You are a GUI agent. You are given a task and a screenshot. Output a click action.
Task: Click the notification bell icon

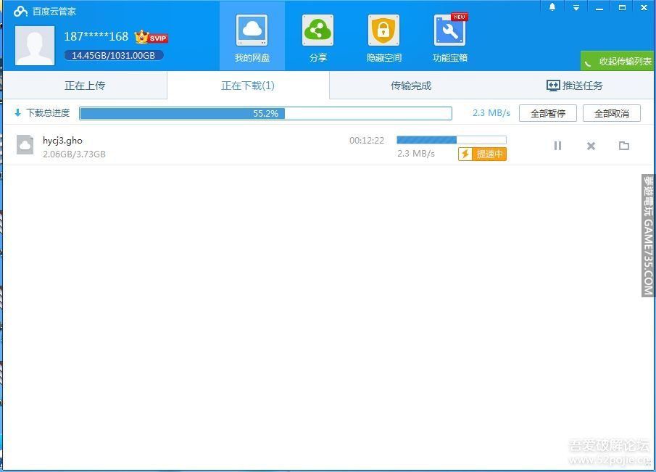click(552, 7)
